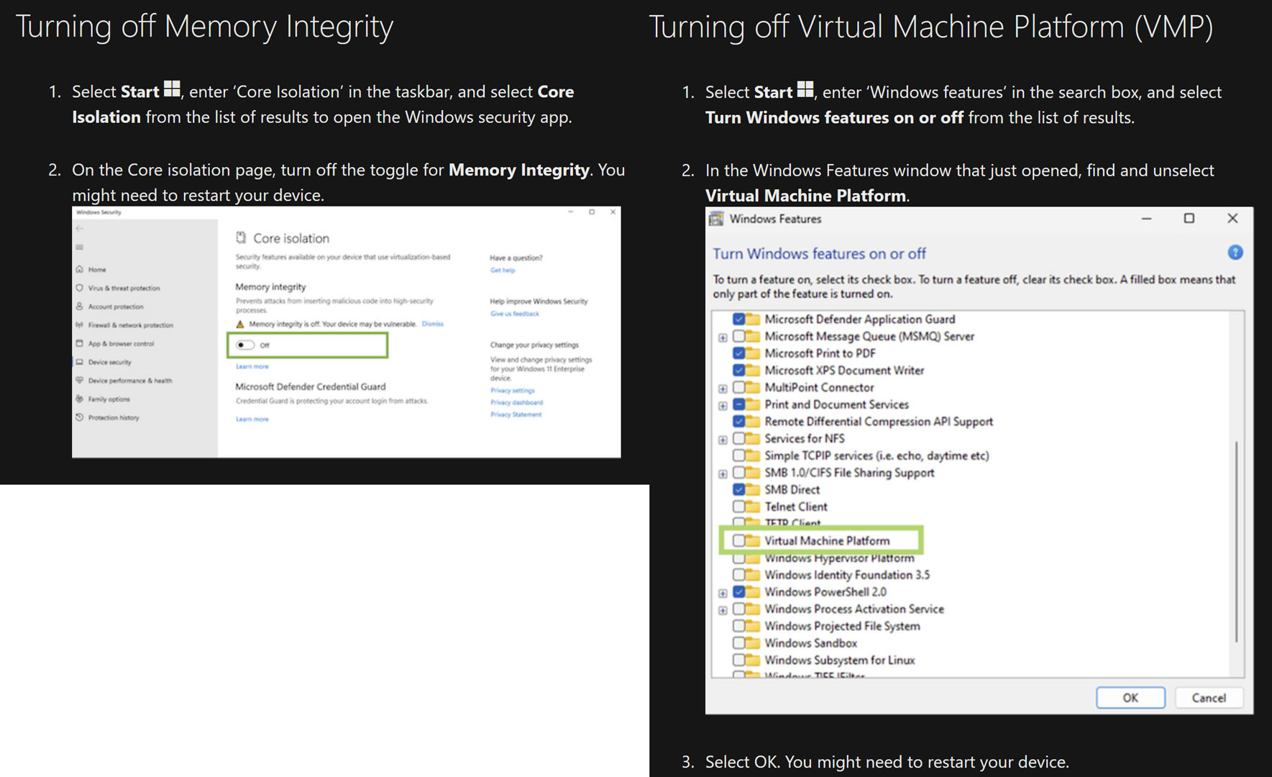The height and width of the screenshot is (777, 1272).
Task: Click the blue help question mark icon
Action: (1235, 253)
